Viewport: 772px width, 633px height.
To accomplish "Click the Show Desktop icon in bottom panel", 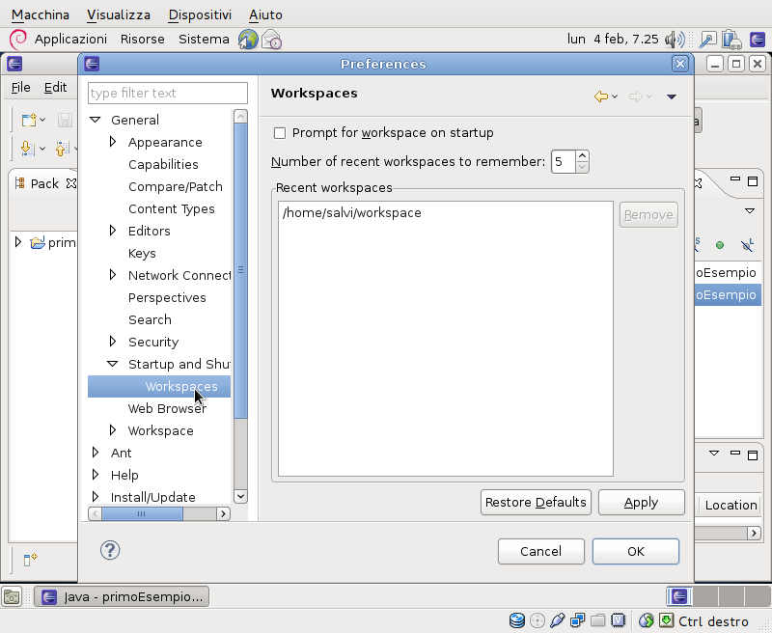I will 12,597.
